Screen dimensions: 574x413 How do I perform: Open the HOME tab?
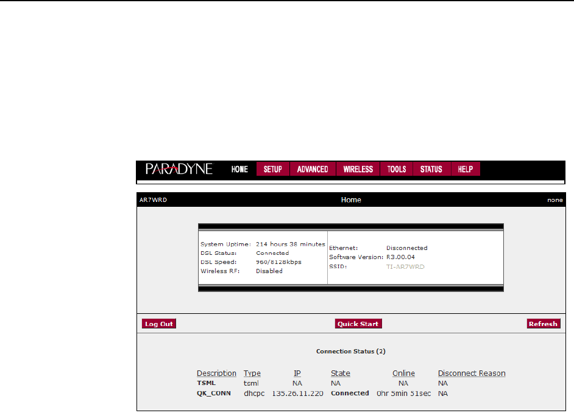(239, 169)
